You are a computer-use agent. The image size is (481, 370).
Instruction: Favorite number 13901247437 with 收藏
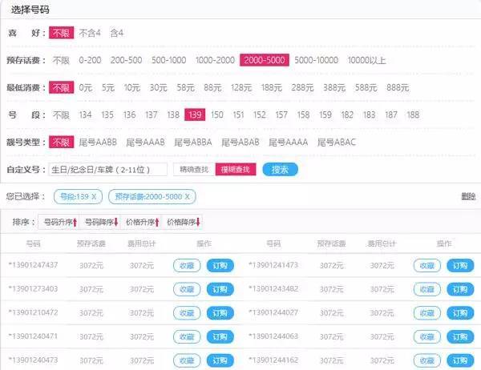pos(187,265)
